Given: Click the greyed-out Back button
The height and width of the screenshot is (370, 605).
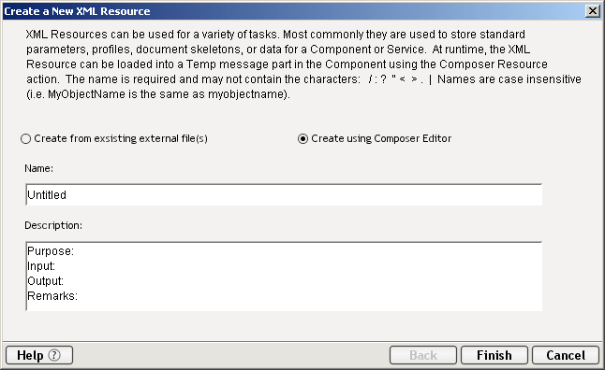Looking at the screenshot, I should [x=423, y=355].
